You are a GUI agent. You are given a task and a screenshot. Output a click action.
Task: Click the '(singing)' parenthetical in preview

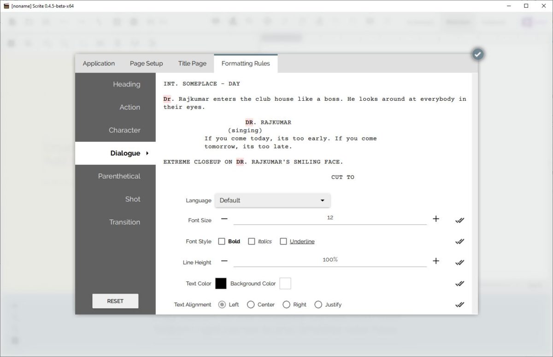tap(245, 131)
